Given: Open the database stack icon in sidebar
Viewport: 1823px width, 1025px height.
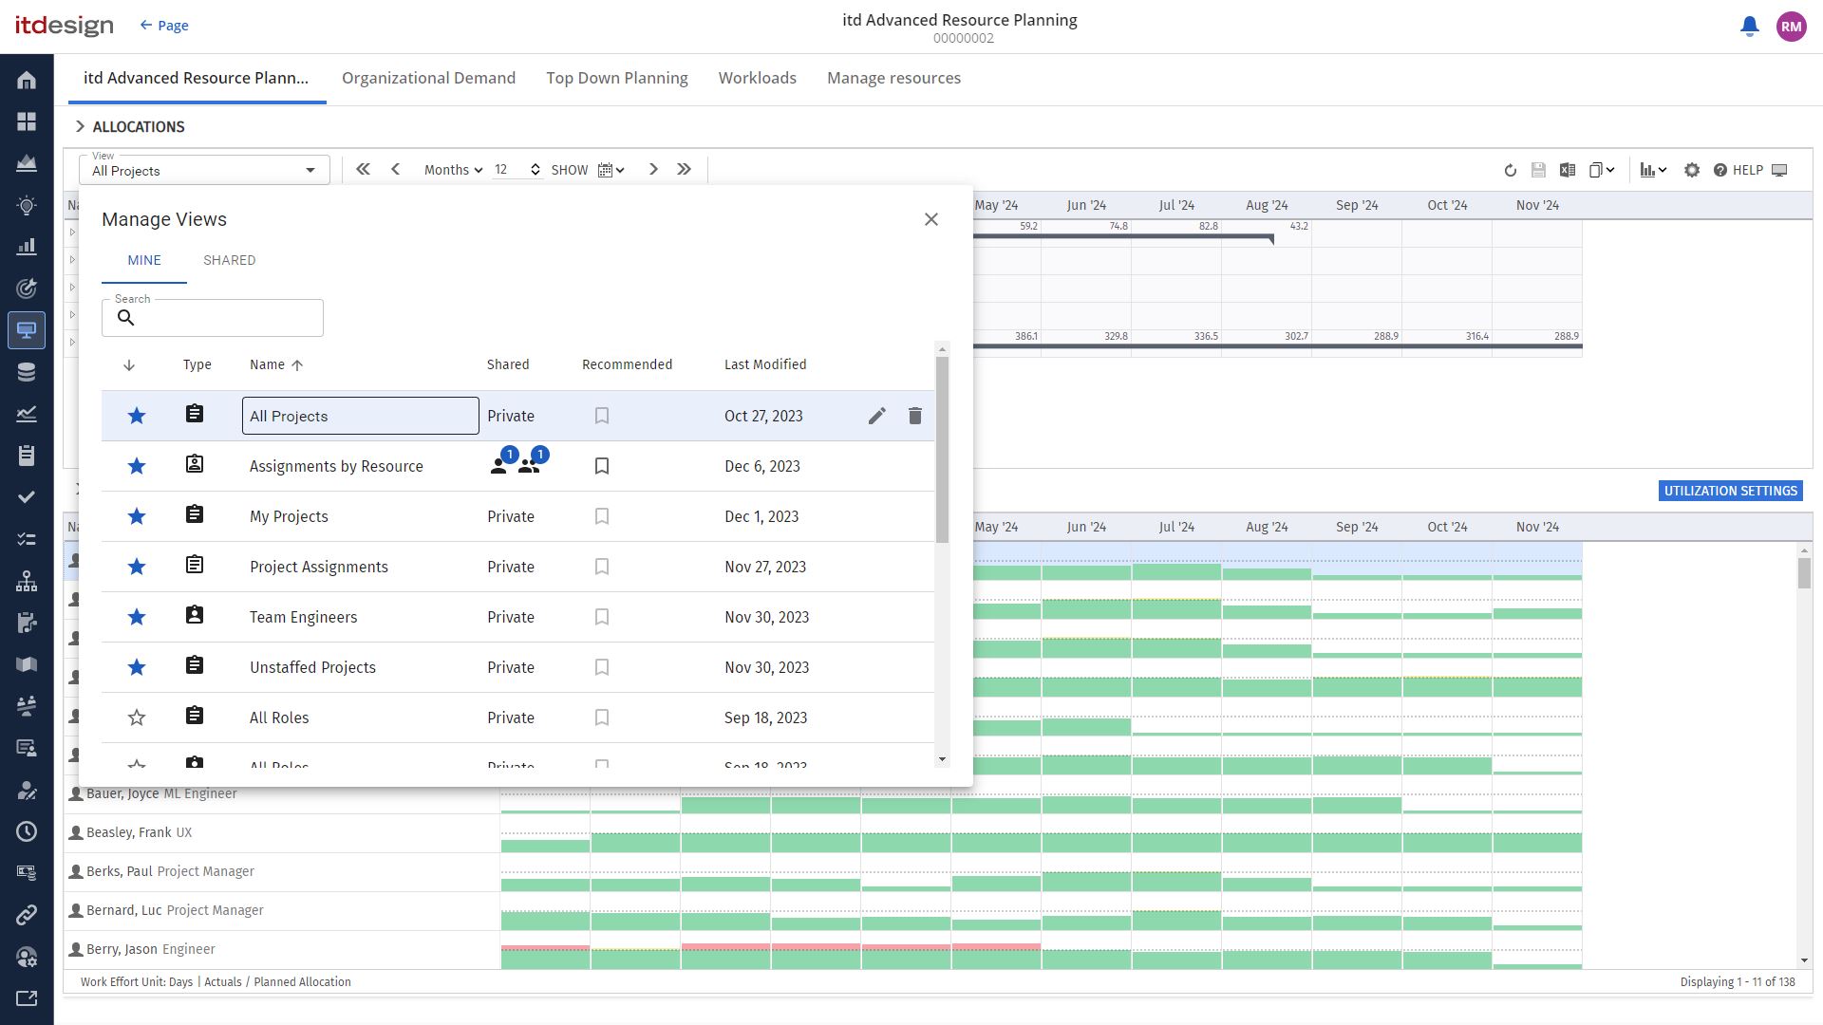Looking at the screenshot, I should (27, 372).
